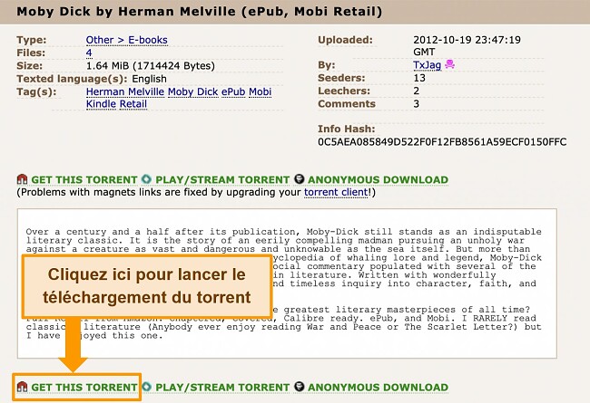Select the Dick tag
Viewport: 590px width, 403px height.
tap(207, 91)
